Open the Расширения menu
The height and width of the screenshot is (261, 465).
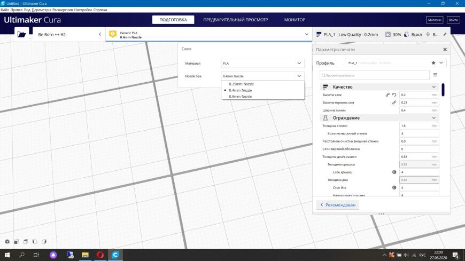pyautogui.click(x=63, y=10)
